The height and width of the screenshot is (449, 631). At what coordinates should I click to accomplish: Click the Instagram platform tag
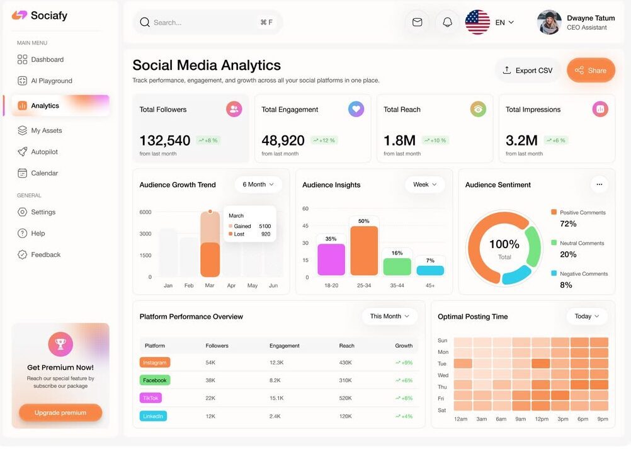[155, 363]
